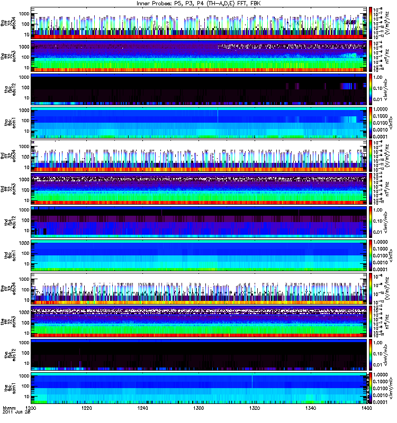Click the 'tha fff 32 scm3' y-axis label
Image resolution: width=397 pixels, height=423 pixels.
8,56
